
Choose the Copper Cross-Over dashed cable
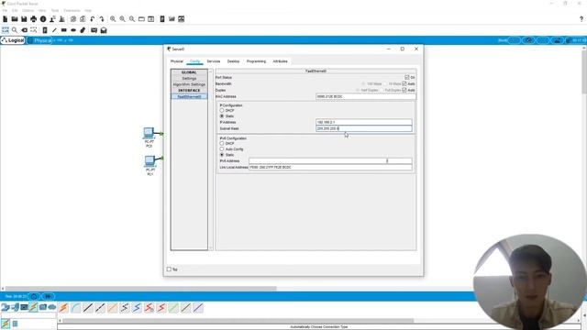click(100, 308)
